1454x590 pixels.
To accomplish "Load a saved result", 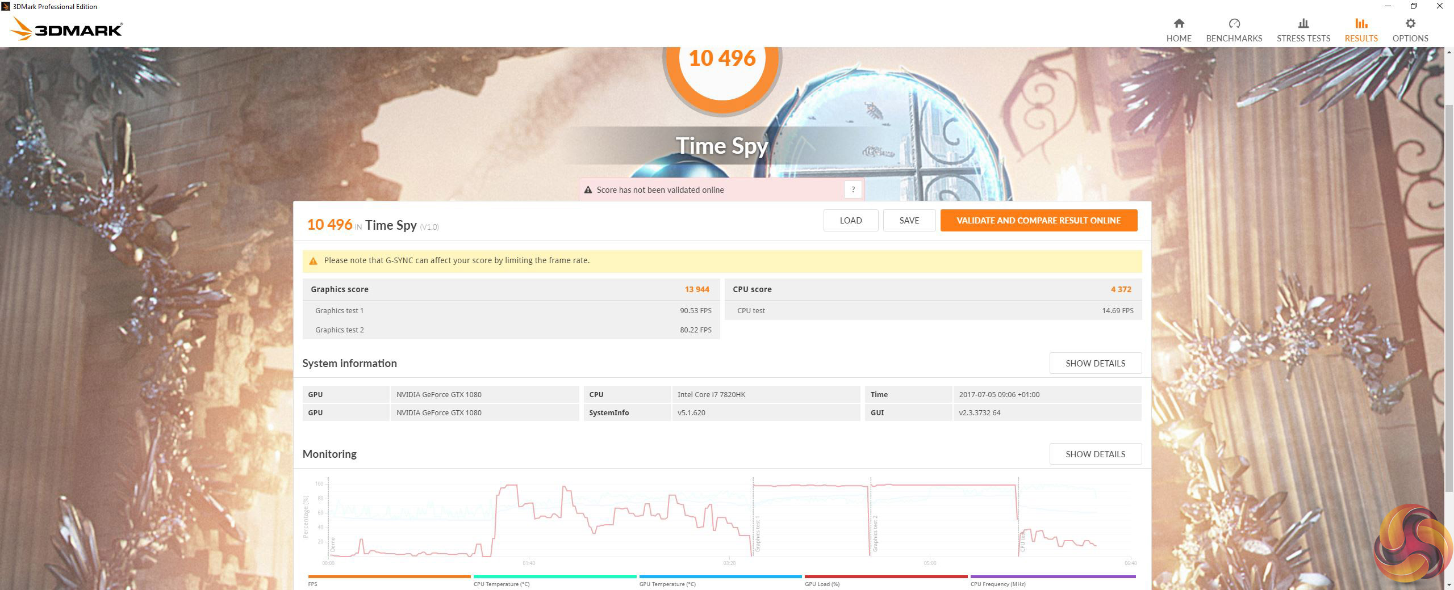I will pyautogui.click(x=850, y=221).
